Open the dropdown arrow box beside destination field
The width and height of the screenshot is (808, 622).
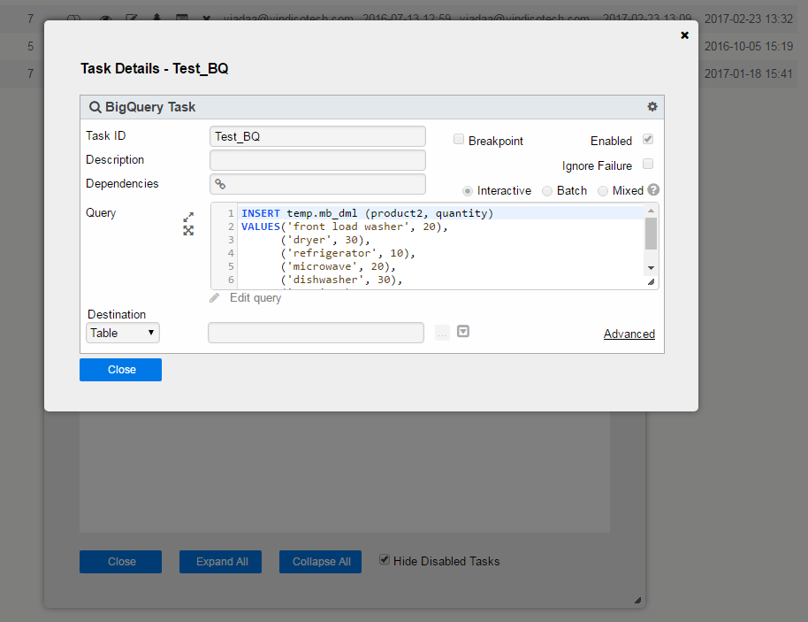click(x=463, y=332)
